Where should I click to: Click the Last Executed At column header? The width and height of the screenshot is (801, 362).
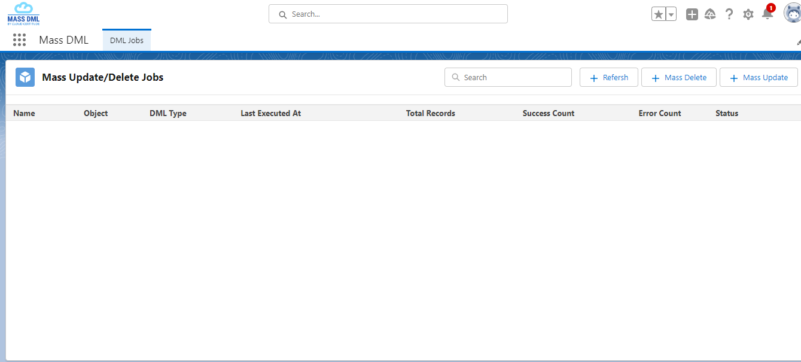[270, 113]
